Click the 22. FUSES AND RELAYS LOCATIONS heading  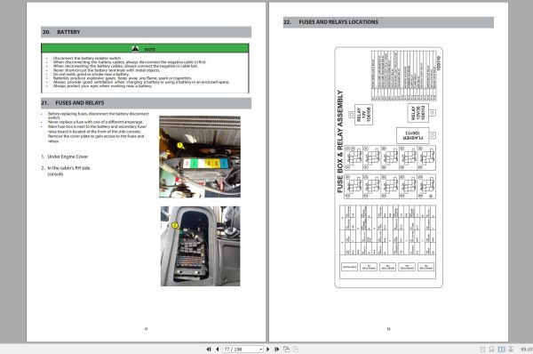pos(388,22)
